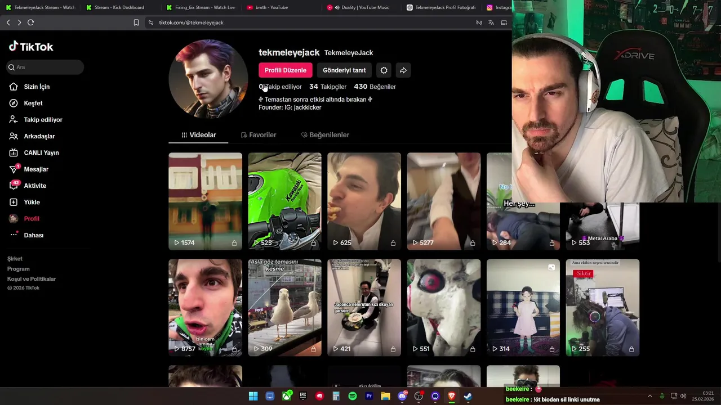Click the Ara search field
This screenshot has height=405, width=721.
45,67
